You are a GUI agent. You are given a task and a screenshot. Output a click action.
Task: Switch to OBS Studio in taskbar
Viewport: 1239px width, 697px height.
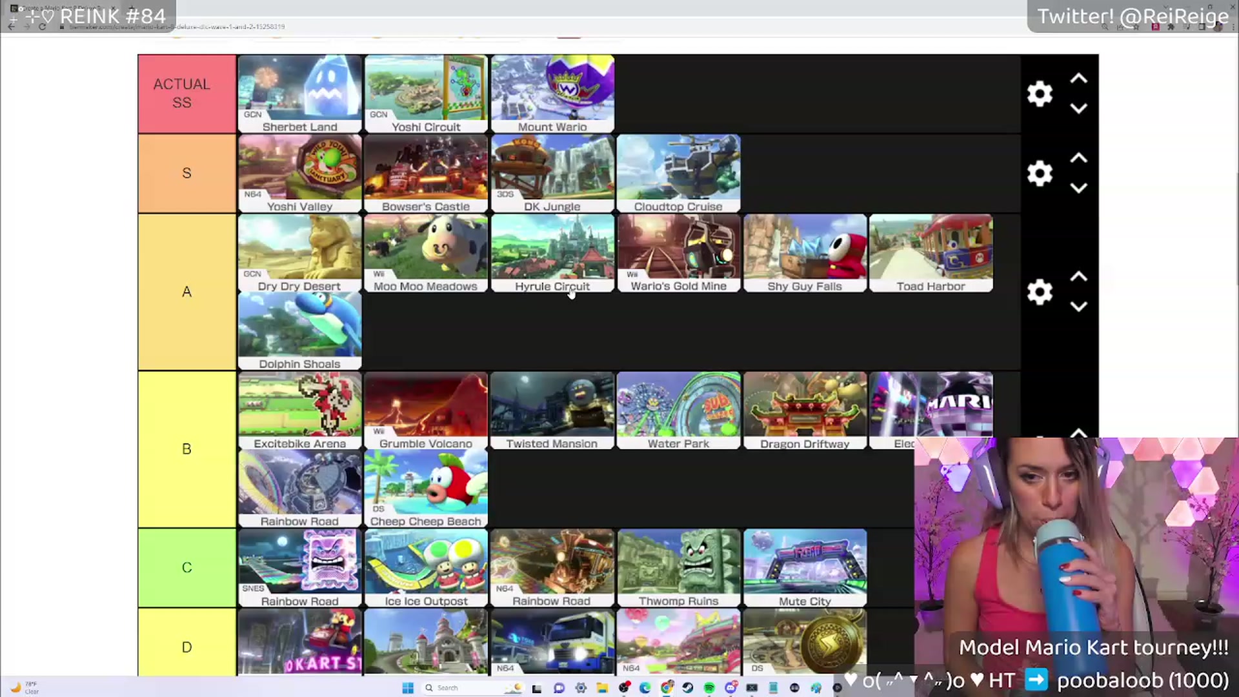point(624,688)
